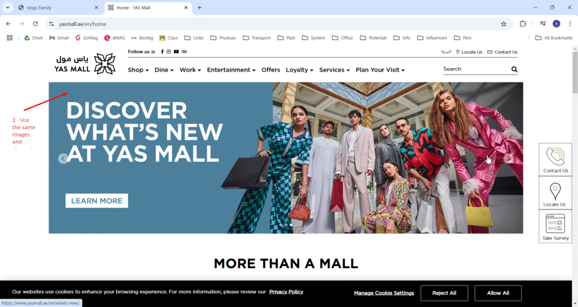Open the Plan Your Visit dropdown
This screenshot has height=307, width=578.
click(x=380, y=70)
